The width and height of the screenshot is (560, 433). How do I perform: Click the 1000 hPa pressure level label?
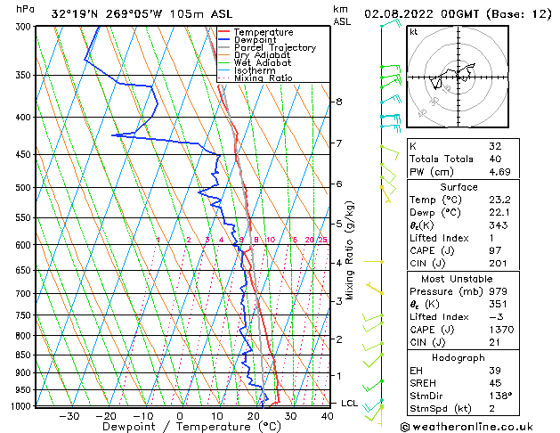[x=23, y=406]
